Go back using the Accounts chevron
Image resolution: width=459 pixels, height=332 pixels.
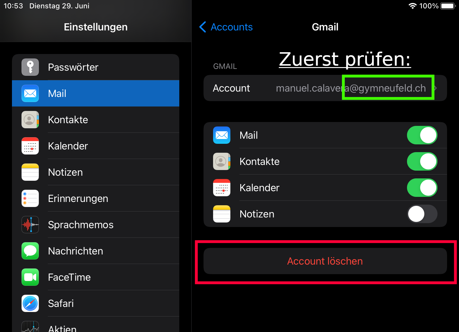[x=203, y=27]
